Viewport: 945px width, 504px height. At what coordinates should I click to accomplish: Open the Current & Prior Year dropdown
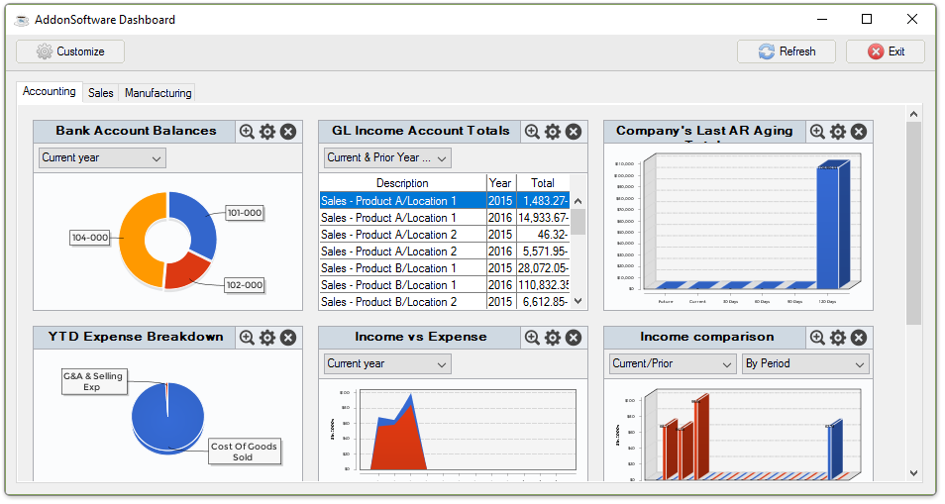(387, 157)
